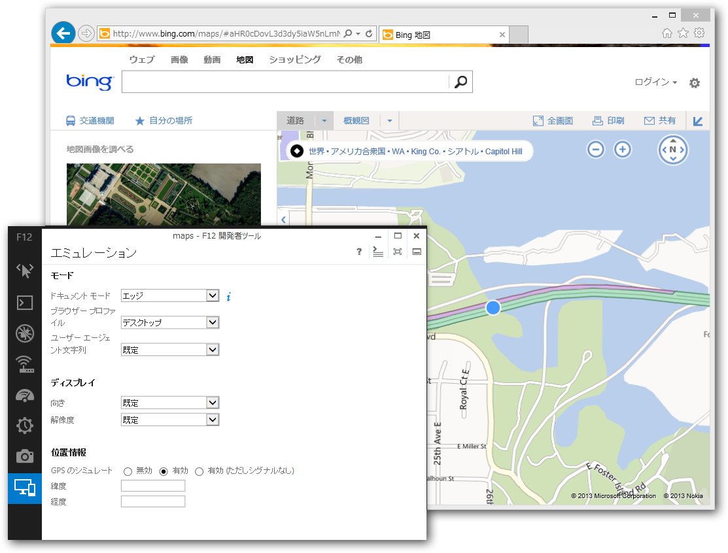Follow the Capitol Hill breadcrumb link
The image size is (728, 553).
[x=503, y=151]
